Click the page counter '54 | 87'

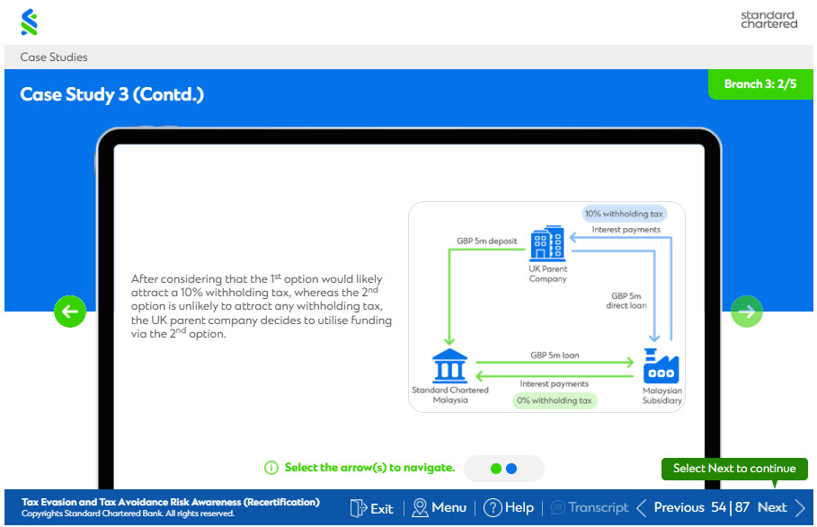coord(731,508)
